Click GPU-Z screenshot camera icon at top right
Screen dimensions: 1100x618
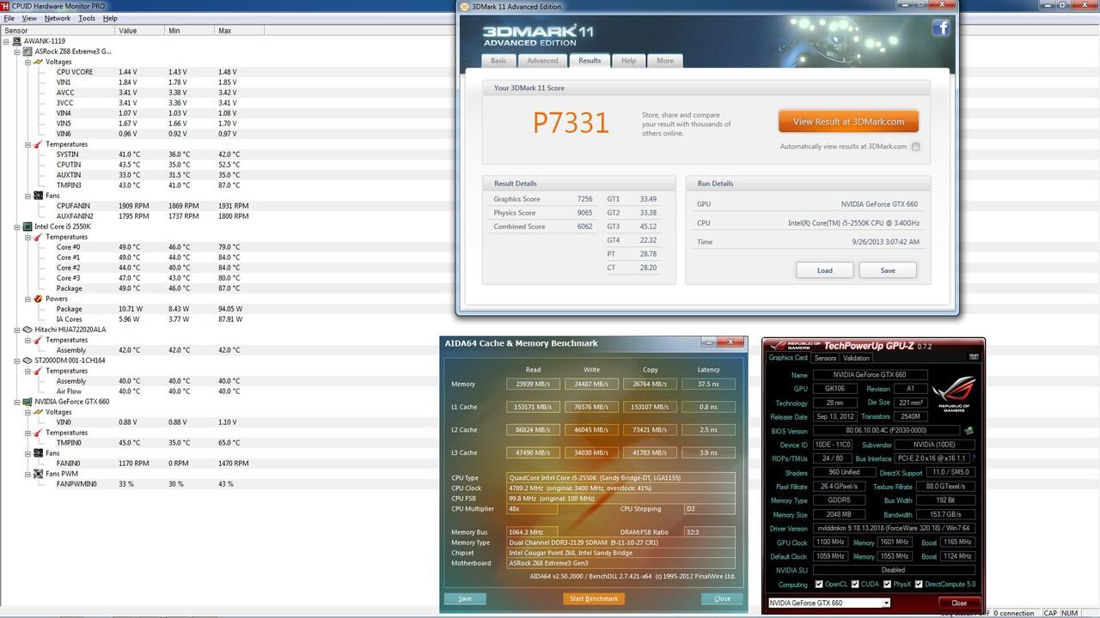click(974, 357)
